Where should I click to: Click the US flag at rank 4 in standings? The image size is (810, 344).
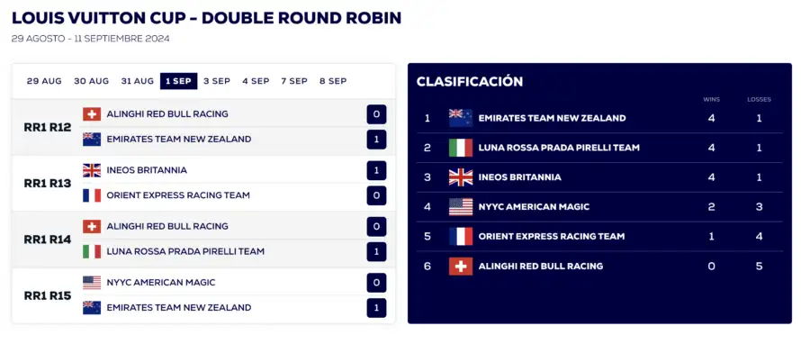coord(460,206)
